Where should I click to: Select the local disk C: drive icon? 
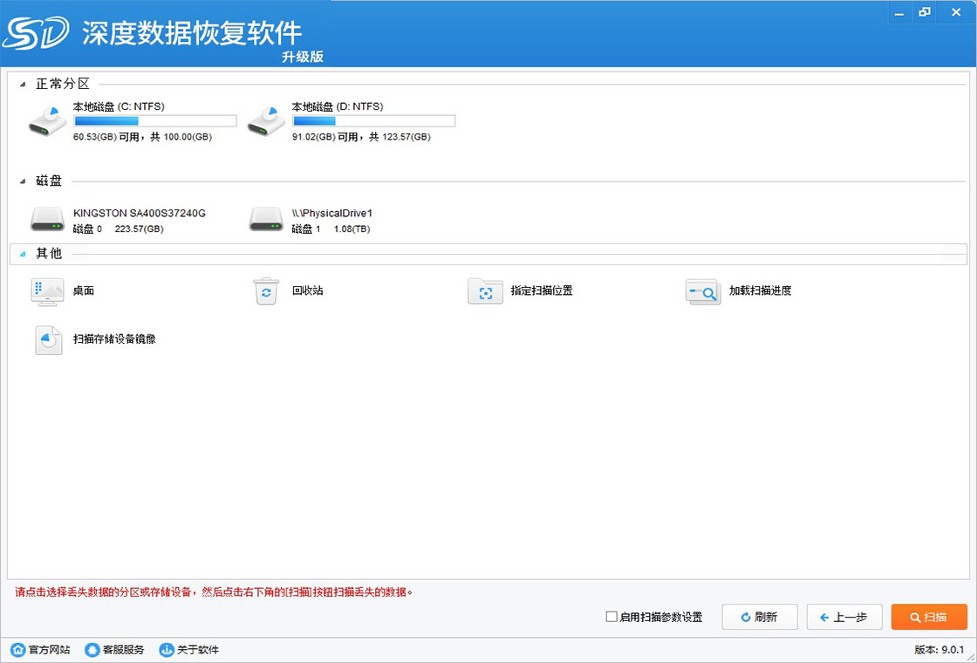coord(47,121)
